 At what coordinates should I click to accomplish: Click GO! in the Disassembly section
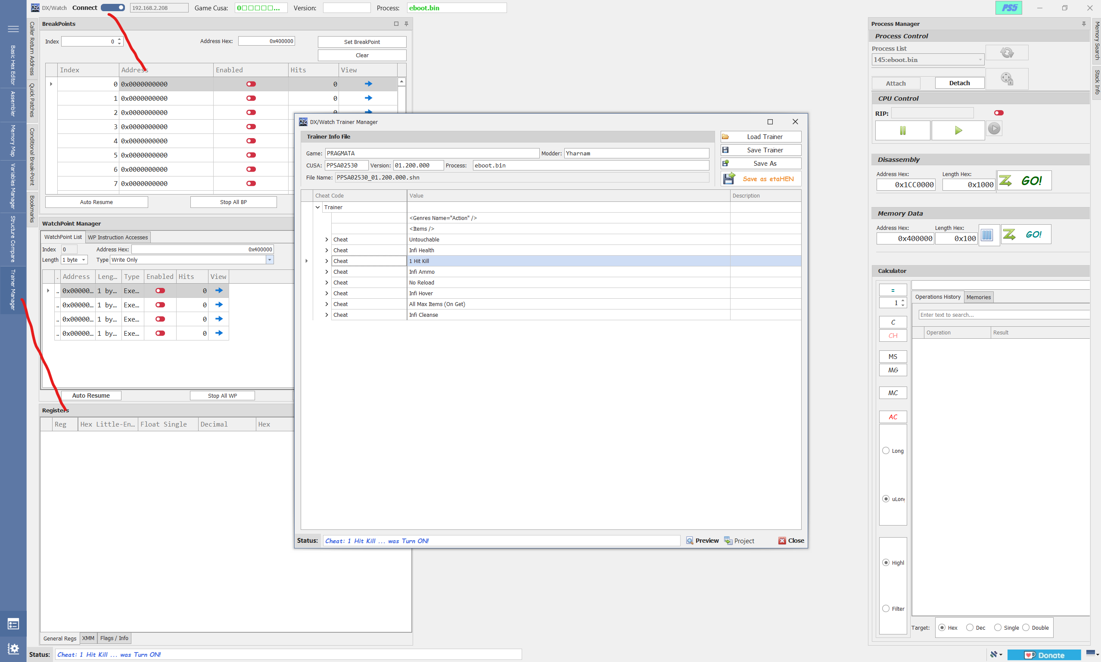click(1024, 181)
